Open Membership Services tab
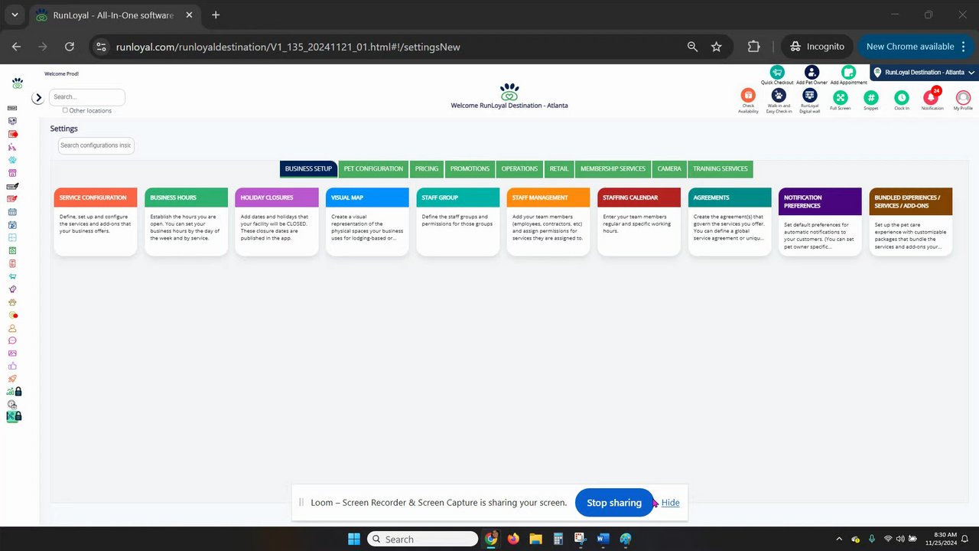 click(x=613, y=168)
